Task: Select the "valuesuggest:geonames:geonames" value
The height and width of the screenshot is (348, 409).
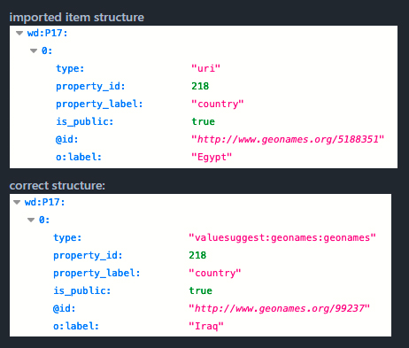Action: pyautogui.click(x=282, y=237)
